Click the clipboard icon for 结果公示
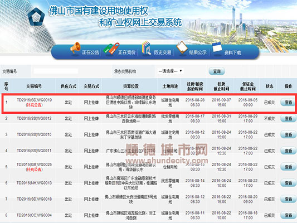 coord(182,47)
